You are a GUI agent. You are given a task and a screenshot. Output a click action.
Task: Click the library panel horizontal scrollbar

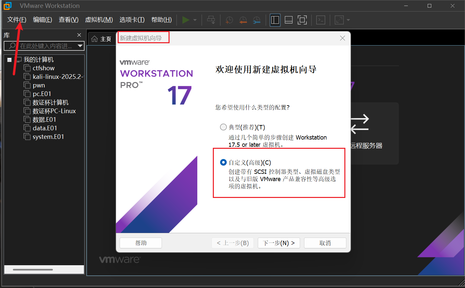(33, 270)
